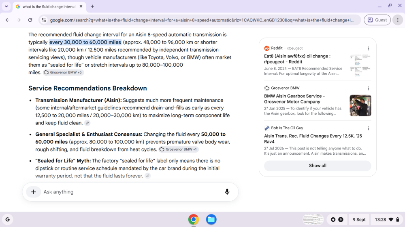Open more options for Grosvenor BMW result
The image size is (405, 227).
coord(369,88)
